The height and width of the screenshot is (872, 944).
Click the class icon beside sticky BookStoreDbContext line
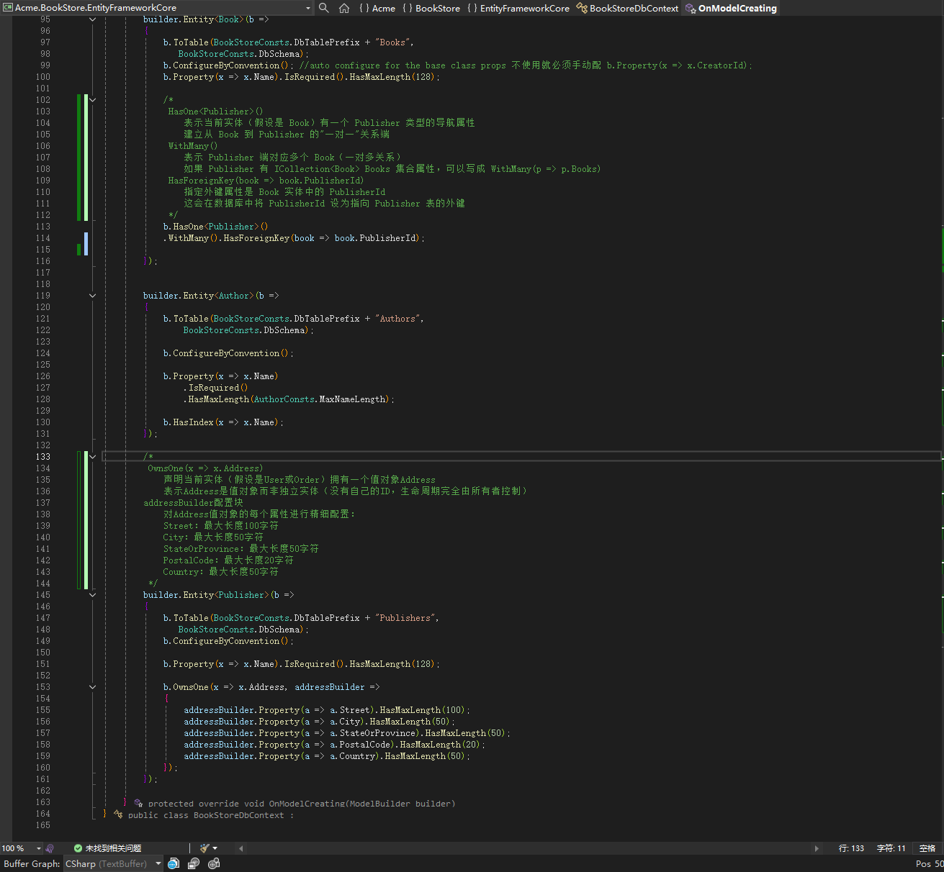117,814
